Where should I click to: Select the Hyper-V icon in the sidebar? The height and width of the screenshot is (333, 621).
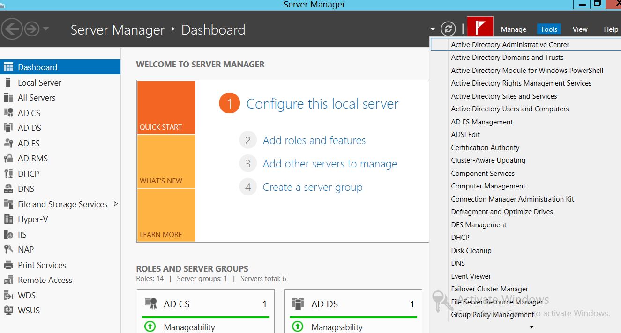point(8,219)
